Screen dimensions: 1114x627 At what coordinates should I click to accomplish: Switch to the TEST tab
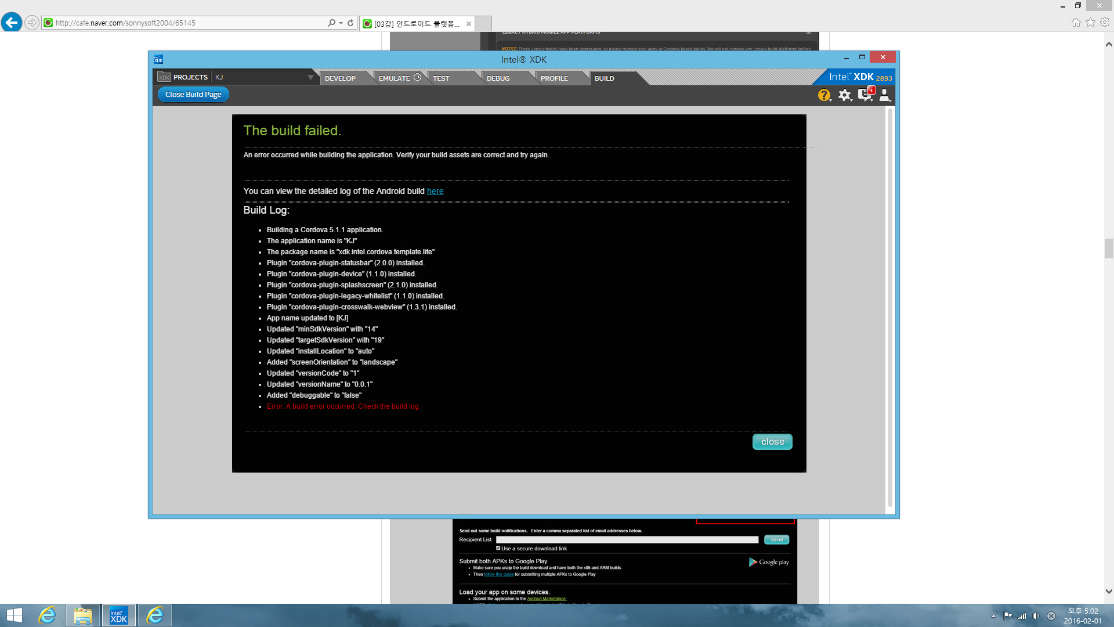coord(441,78)
